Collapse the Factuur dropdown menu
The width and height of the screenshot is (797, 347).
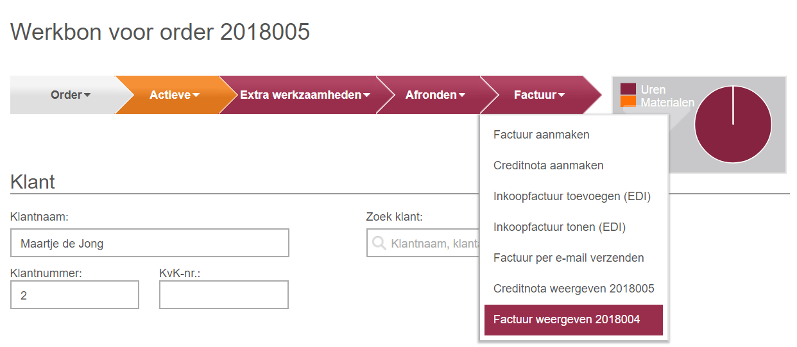click(539, 95)
